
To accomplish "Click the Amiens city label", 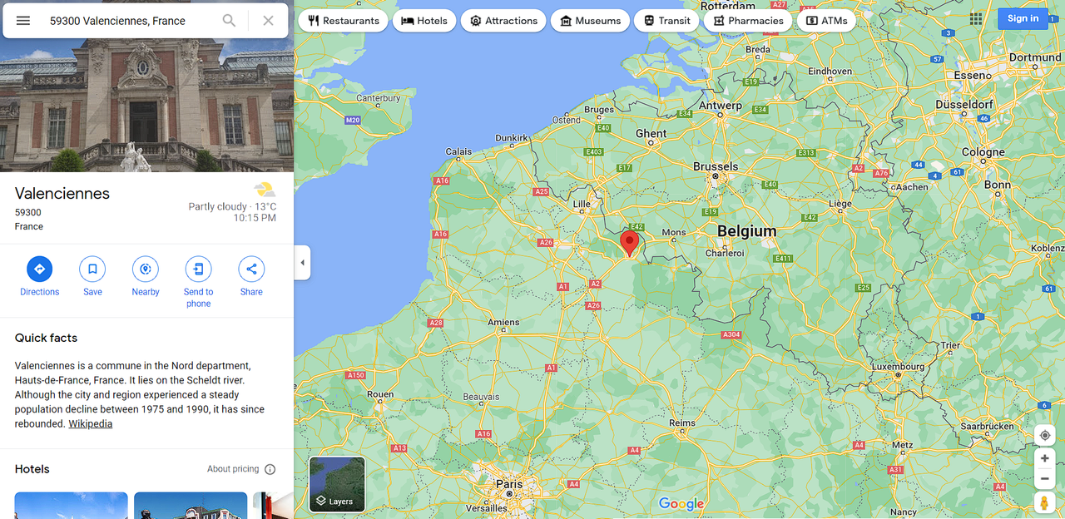I will [503, 322].
